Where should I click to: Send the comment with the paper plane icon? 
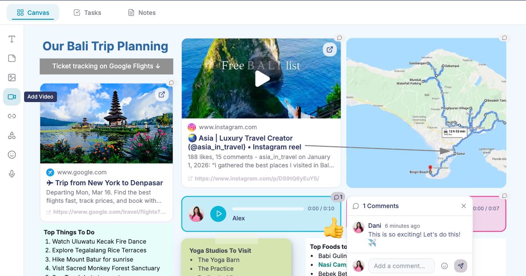[461, 265]
